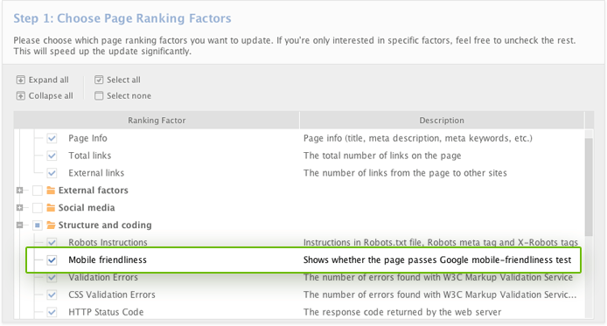
Task: Click the vertical scrollbar thumb
Action: pos(589,187)
